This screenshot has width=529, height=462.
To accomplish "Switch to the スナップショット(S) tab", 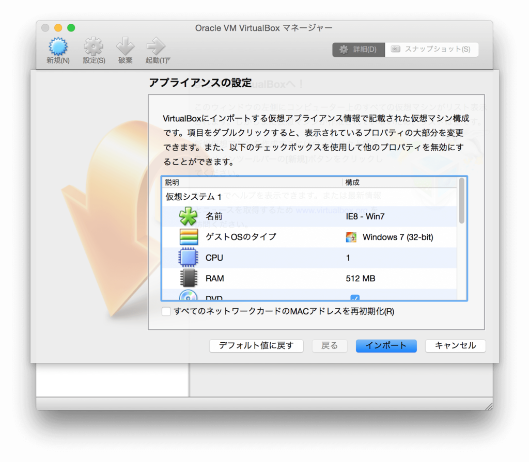I will click(x=431, y=50).
